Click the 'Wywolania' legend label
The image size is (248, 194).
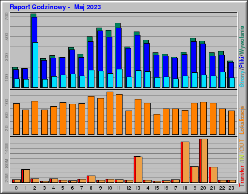(x=242, y=40)
